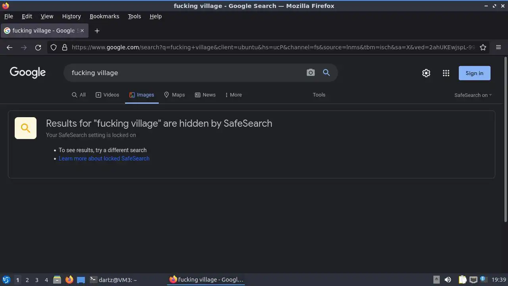
Task: Click the yellow SafeSearch magnifier icon
Action: tap(25, 128)
